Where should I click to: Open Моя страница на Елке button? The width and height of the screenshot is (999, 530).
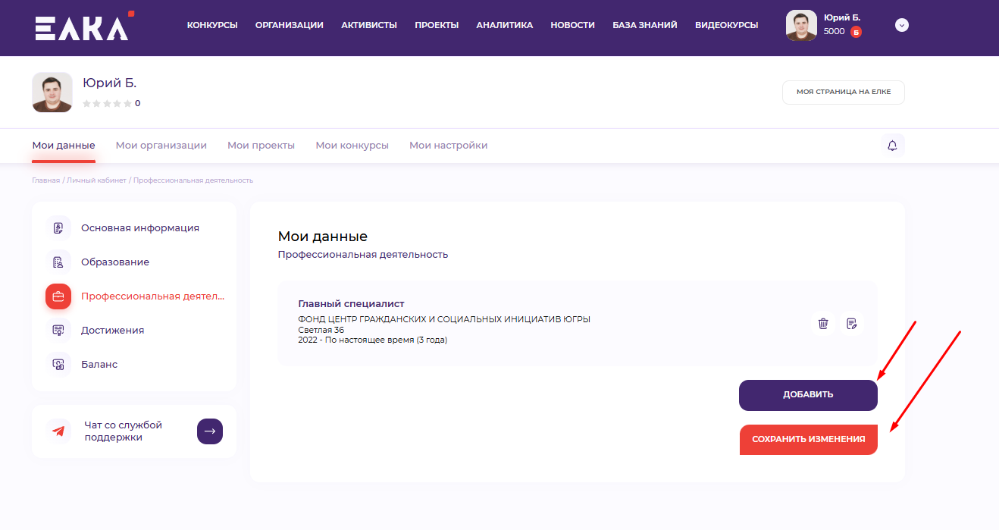pos(843,92)
